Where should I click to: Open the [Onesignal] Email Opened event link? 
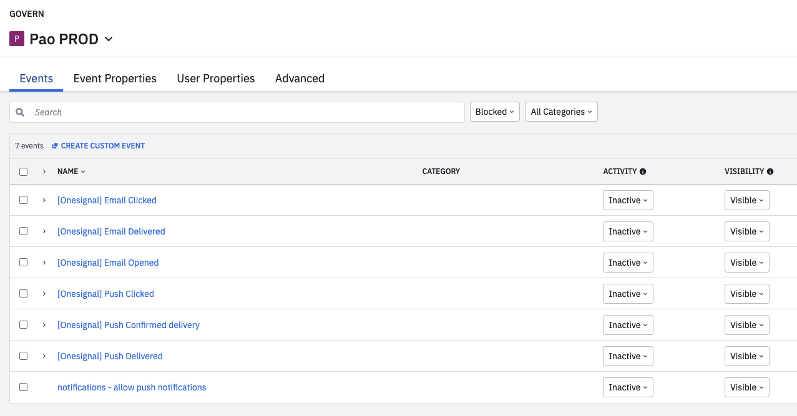(108, 263)
